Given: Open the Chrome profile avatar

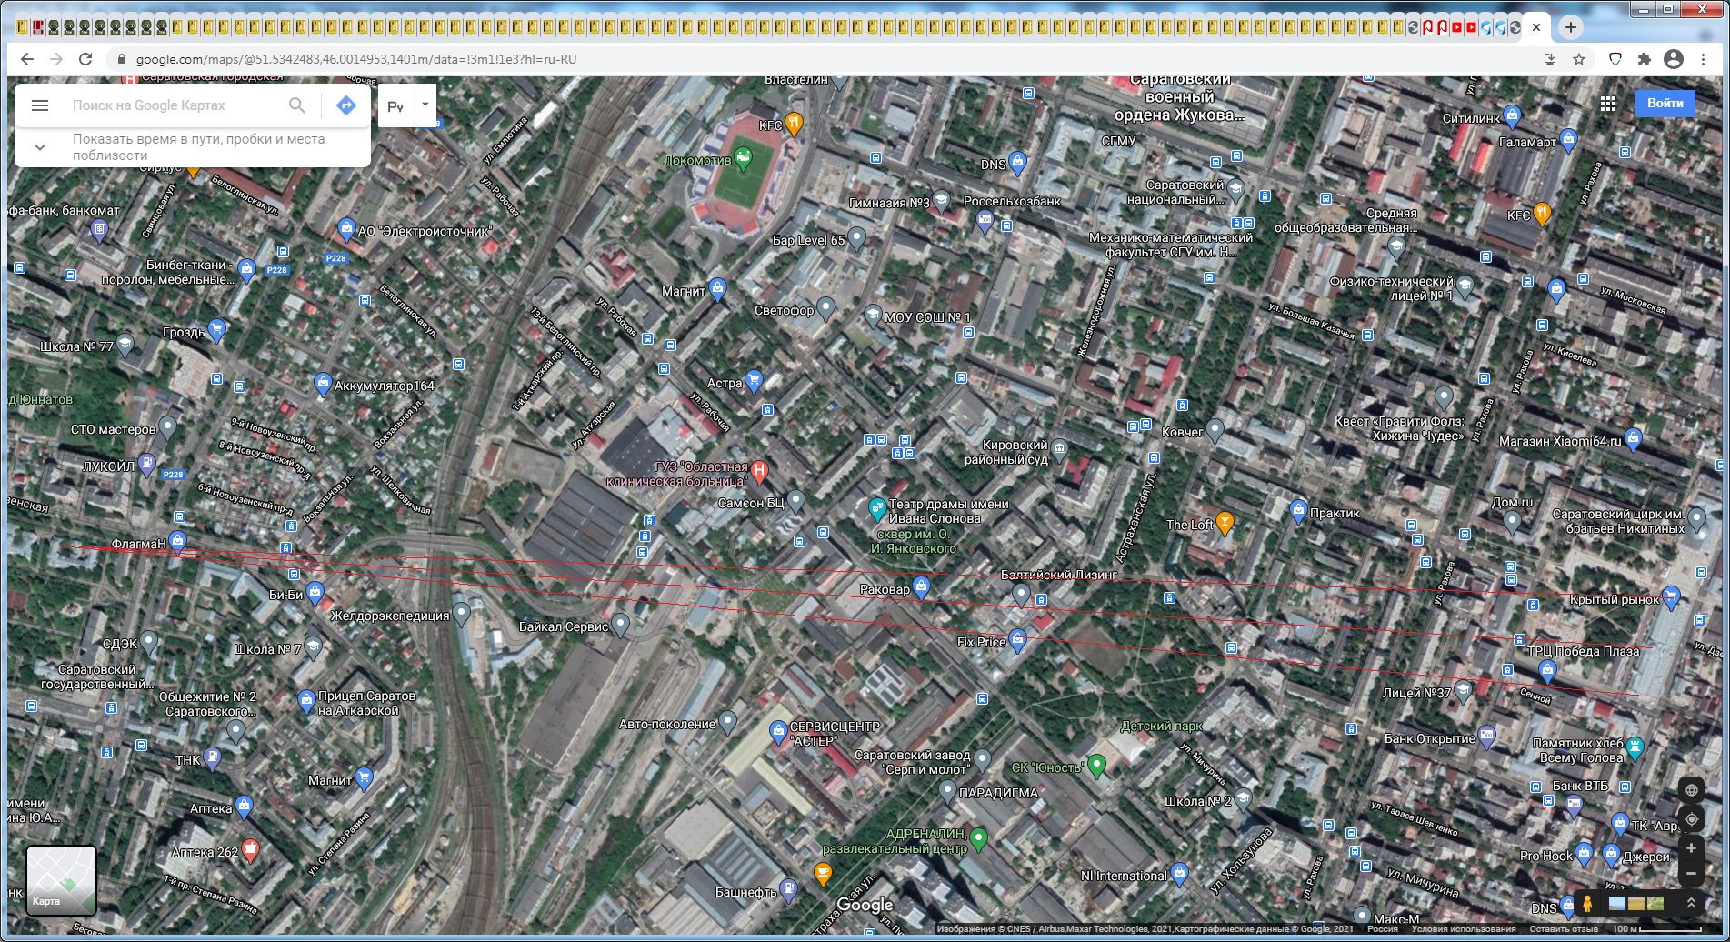Looking at the screenshot, I should pos(1674,59).
